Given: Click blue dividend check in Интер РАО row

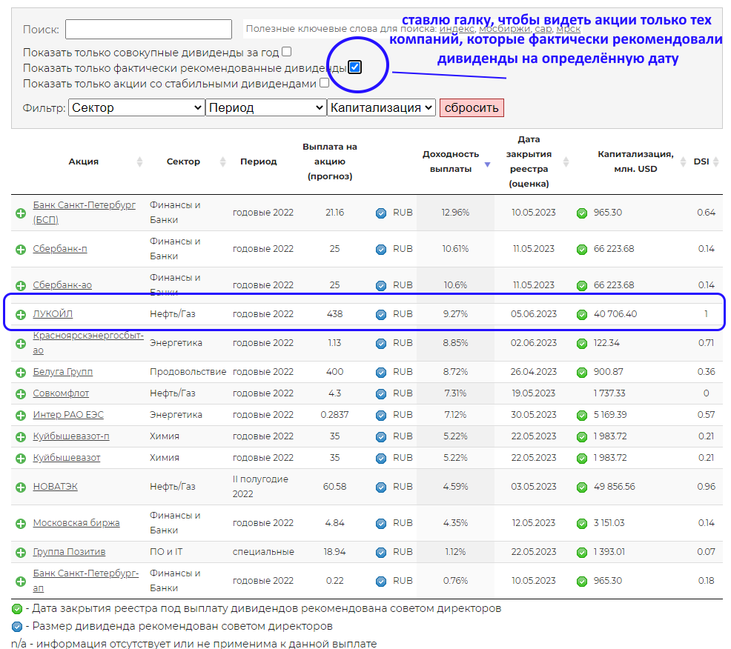Looking at the screenshot, I should (x=381, y=416).
